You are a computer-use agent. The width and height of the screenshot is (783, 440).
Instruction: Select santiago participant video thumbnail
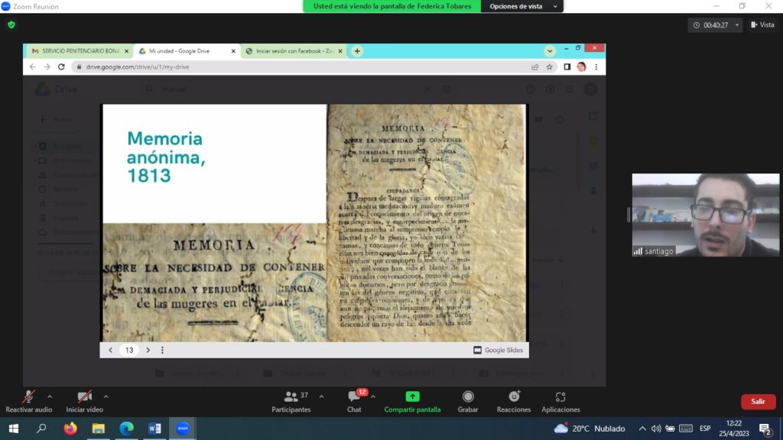(705, 215)
